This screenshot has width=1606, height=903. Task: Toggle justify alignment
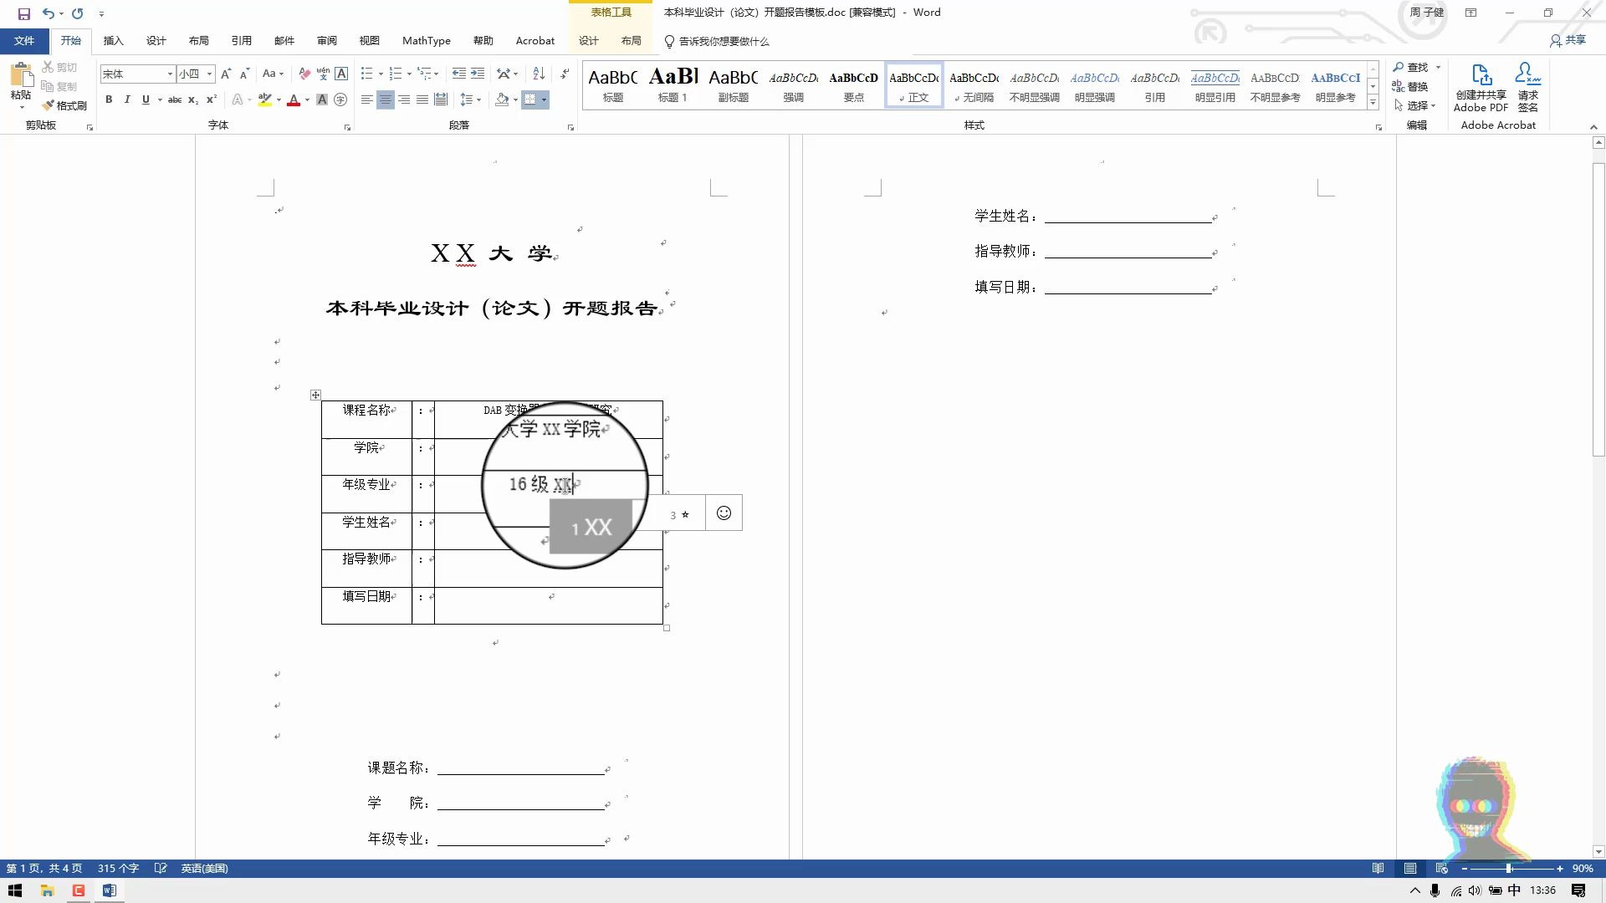click(x=422, y=99)
